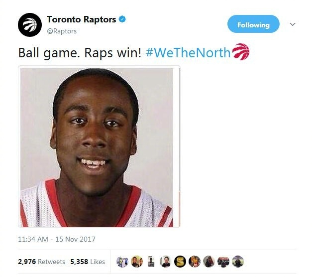The width and height of the screenshot is (312, 277).
Task: Open the seventh liker's avatar
Action: click(x=209, y=262)
